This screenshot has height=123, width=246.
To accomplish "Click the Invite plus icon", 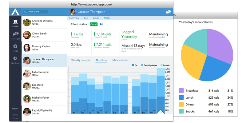I will 15,48.
